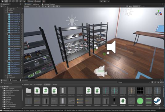
Task: Filter the search to In Packages
Action: 38,85
